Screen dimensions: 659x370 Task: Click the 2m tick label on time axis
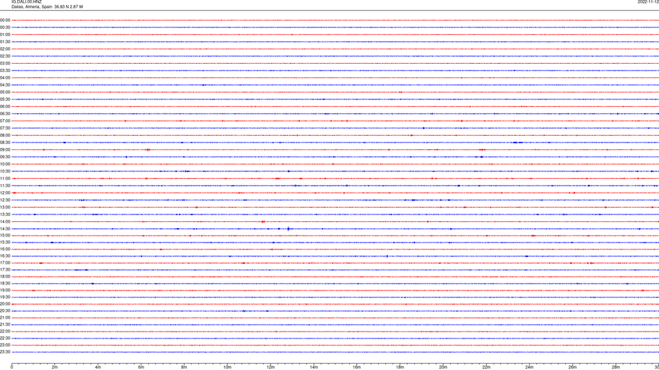coord(55,367)
